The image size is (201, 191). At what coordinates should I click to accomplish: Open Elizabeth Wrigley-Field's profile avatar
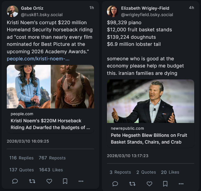113,11
